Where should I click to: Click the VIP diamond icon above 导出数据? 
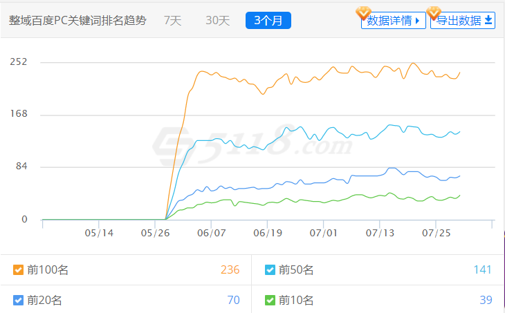click(x=434, y=12)
